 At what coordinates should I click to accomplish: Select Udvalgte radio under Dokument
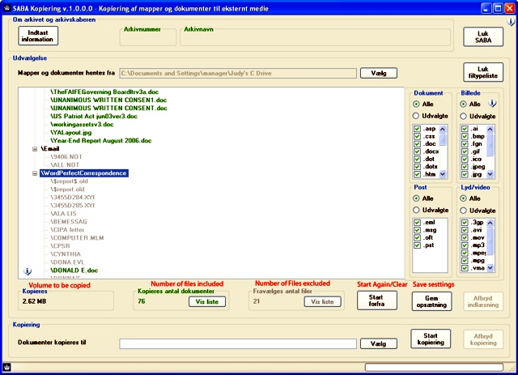pyautogui.click(x=416, y=116)
